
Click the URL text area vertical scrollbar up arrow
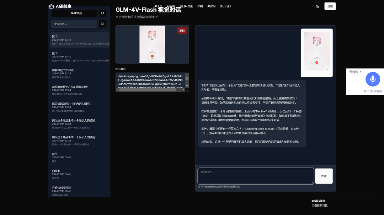point(187,75)
